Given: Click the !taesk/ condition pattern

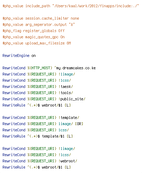Looking at the screenshot, I should click(x=65, y=86).
